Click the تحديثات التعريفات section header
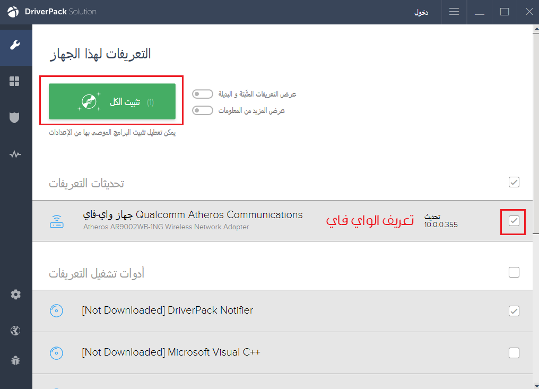Viewport: 539px width, 389px height. click(x=86, y=183)
